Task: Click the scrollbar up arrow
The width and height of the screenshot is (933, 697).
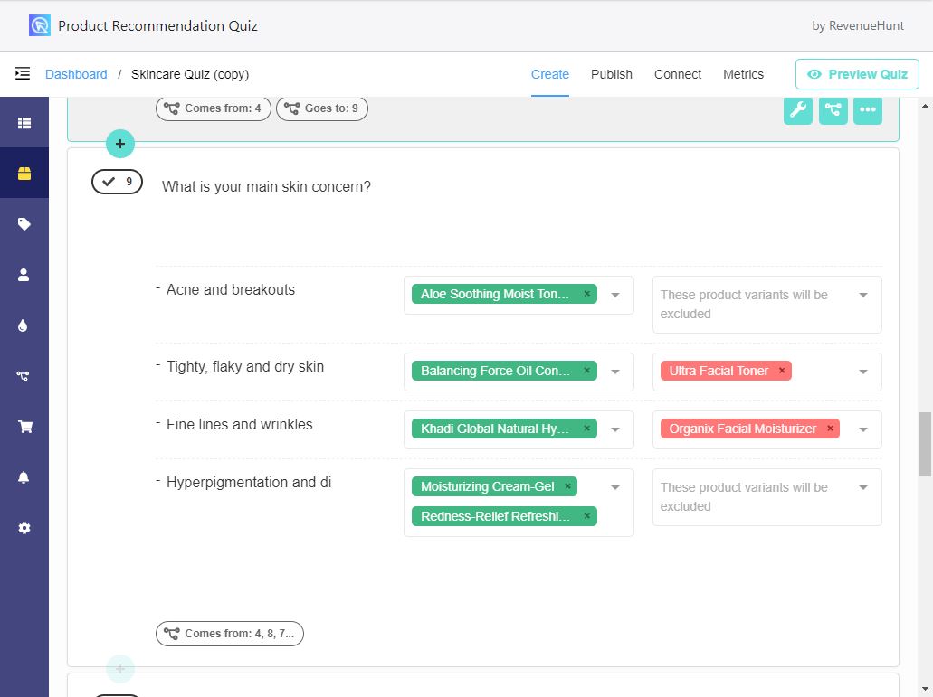Action: (x=925, y=106)
